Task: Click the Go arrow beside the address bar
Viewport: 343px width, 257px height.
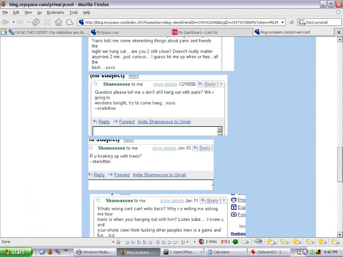Action: click(x=292, y=22)
